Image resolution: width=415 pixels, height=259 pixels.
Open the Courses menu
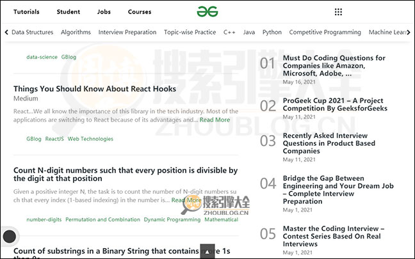point(140,12)
